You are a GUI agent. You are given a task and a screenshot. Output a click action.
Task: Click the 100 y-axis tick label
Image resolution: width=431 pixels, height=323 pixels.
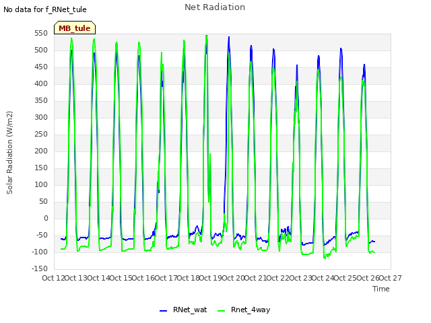[x=41, y=185]
